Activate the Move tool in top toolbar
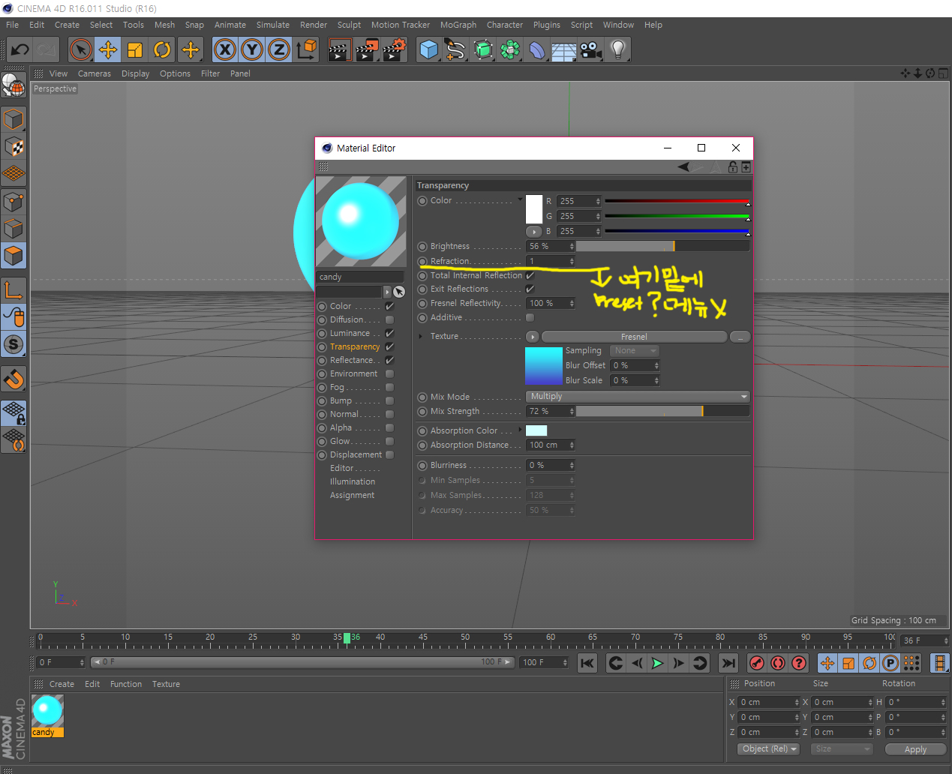Screen dimensions: 952x774 pos(108,50)
